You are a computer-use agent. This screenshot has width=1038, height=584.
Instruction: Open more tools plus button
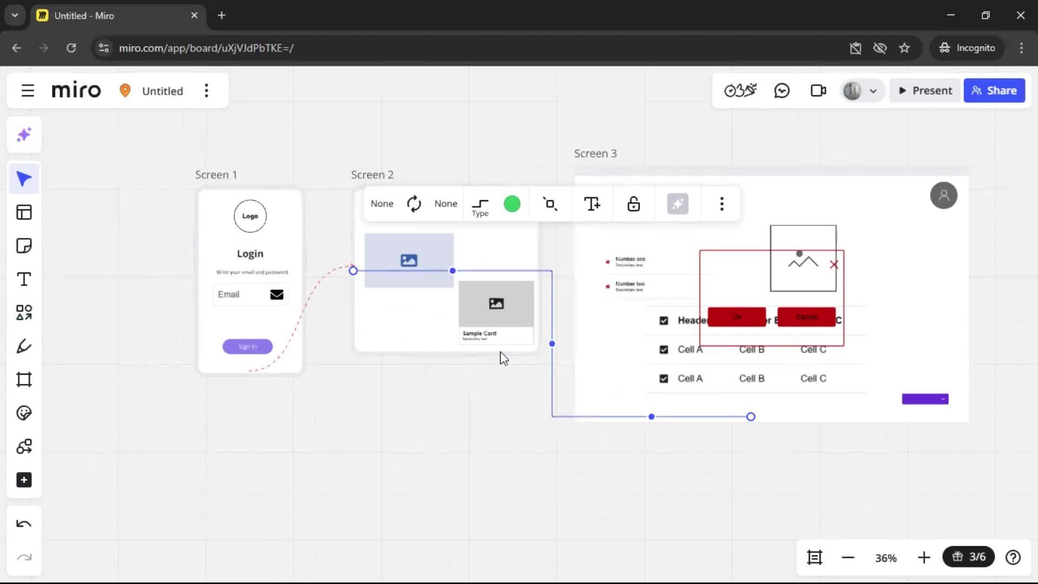24,480
